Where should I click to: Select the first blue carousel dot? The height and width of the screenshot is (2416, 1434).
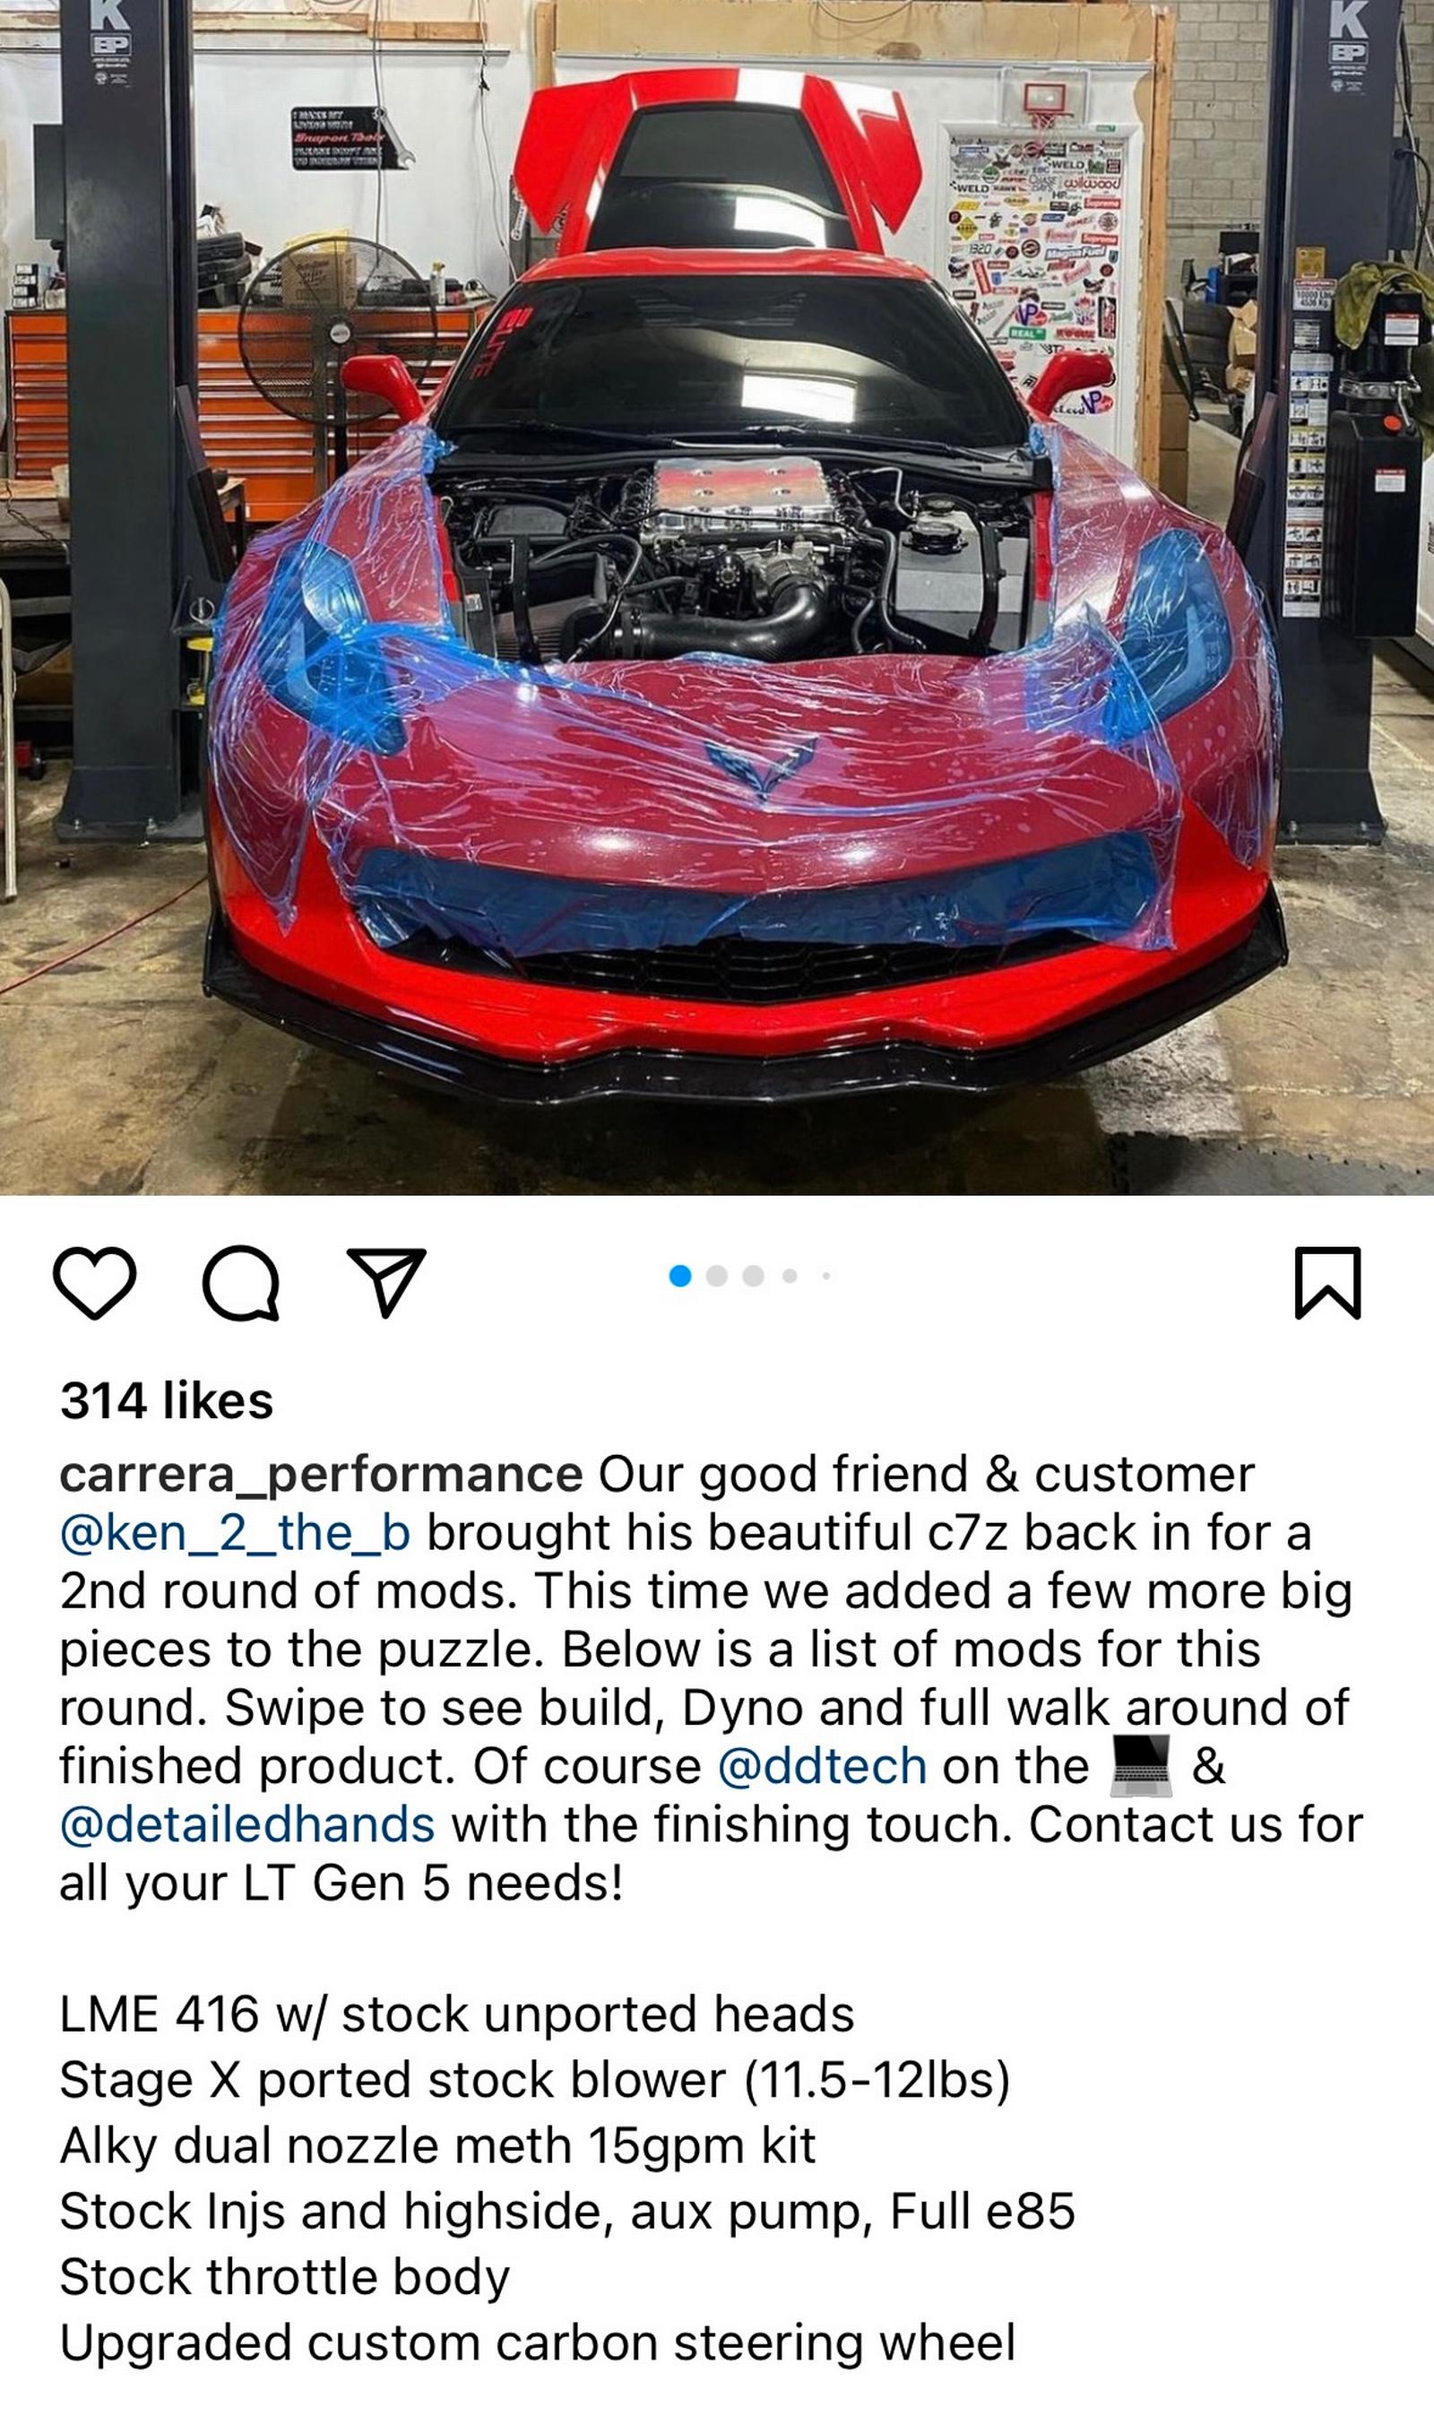(680, 1276)
